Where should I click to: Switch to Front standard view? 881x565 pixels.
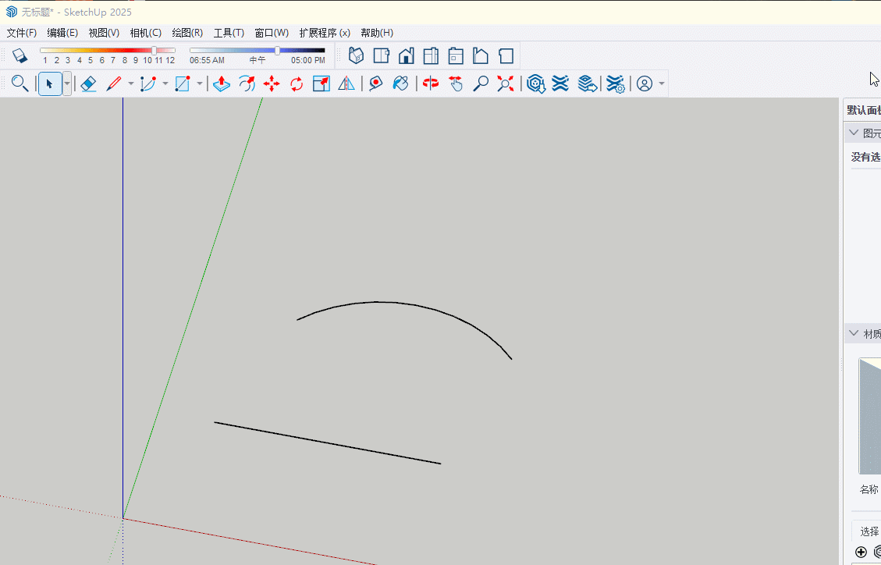(407, 55)
